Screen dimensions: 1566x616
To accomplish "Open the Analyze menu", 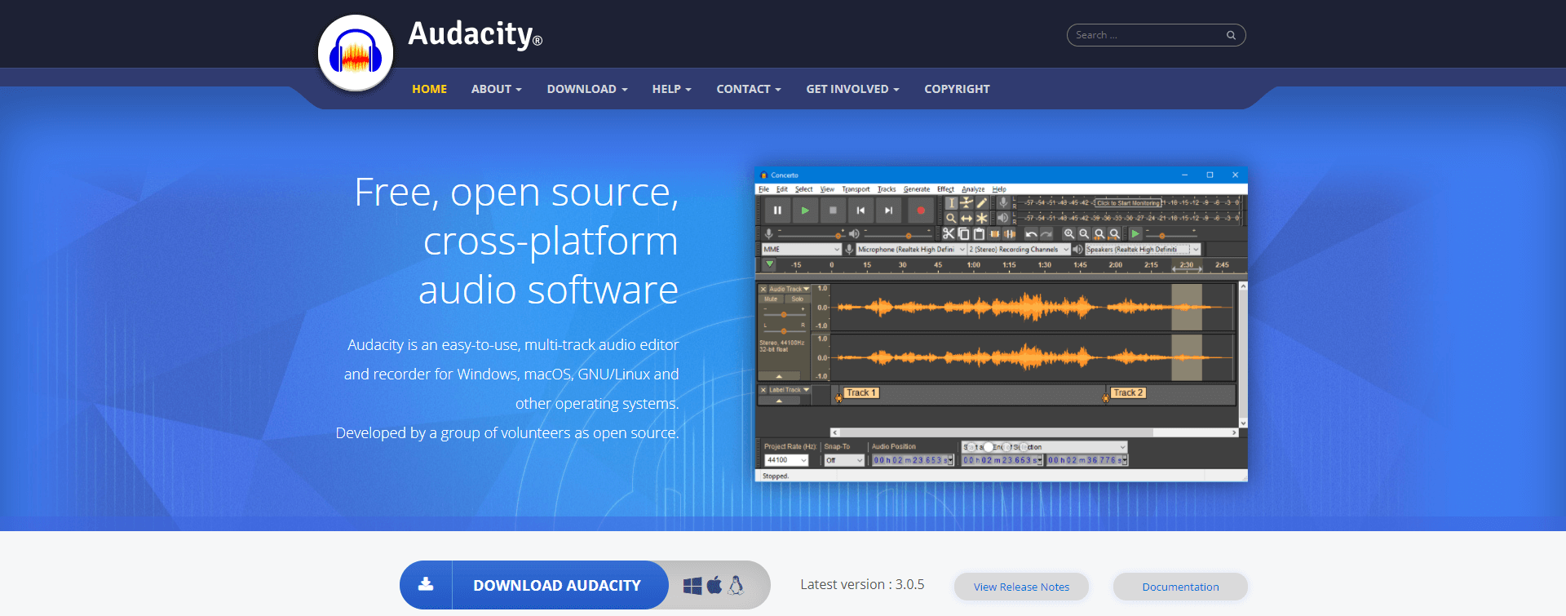I will click(973, 189).
